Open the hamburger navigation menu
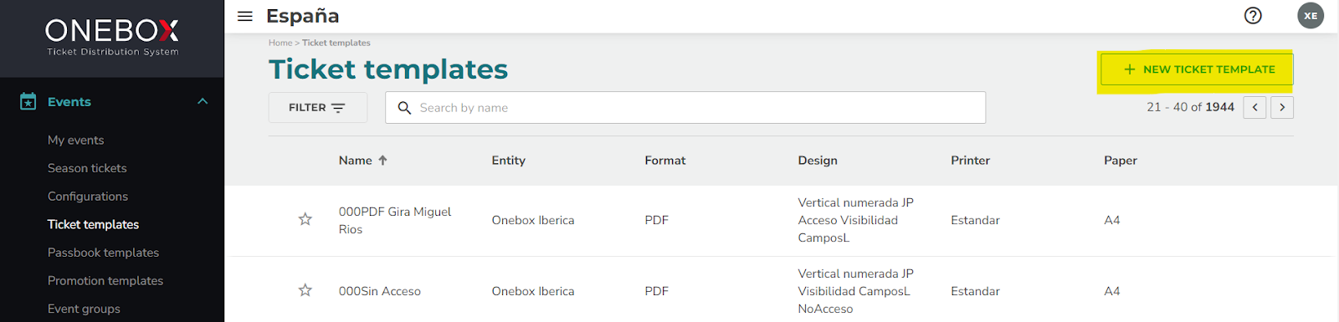1339x322 pixels. click(x=244, y=16)
